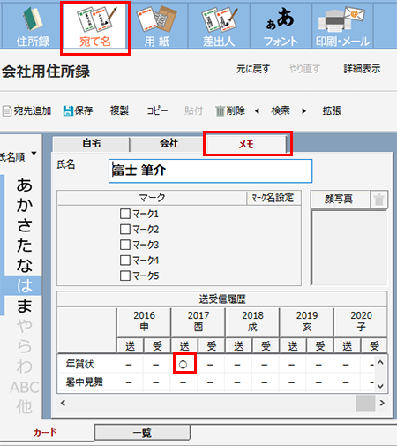
Task: Enable the マーク4 checkbox
Action: (125, 261)
